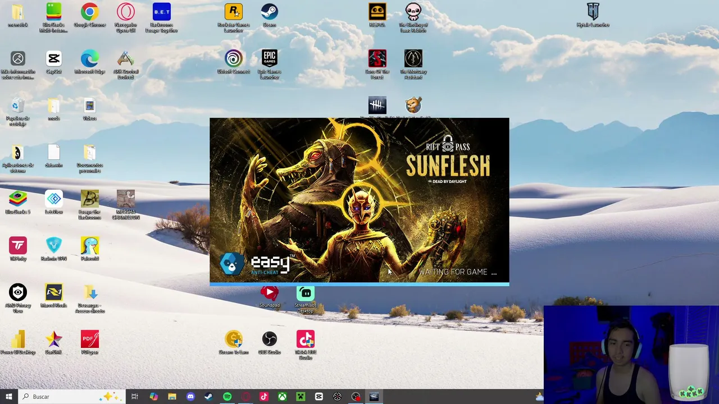The width and height of the screenshot is (719, 404).
Task: Launch Navegador Opera GX from desktop
Action: pyautogui.click(x=125, y=18)
